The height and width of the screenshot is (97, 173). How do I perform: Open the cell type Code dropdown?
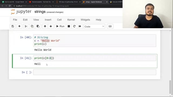click(94, 26)
